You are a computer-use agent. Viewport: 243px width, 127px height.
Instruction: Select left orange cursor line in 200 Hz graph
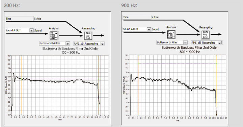click(21, 85)
